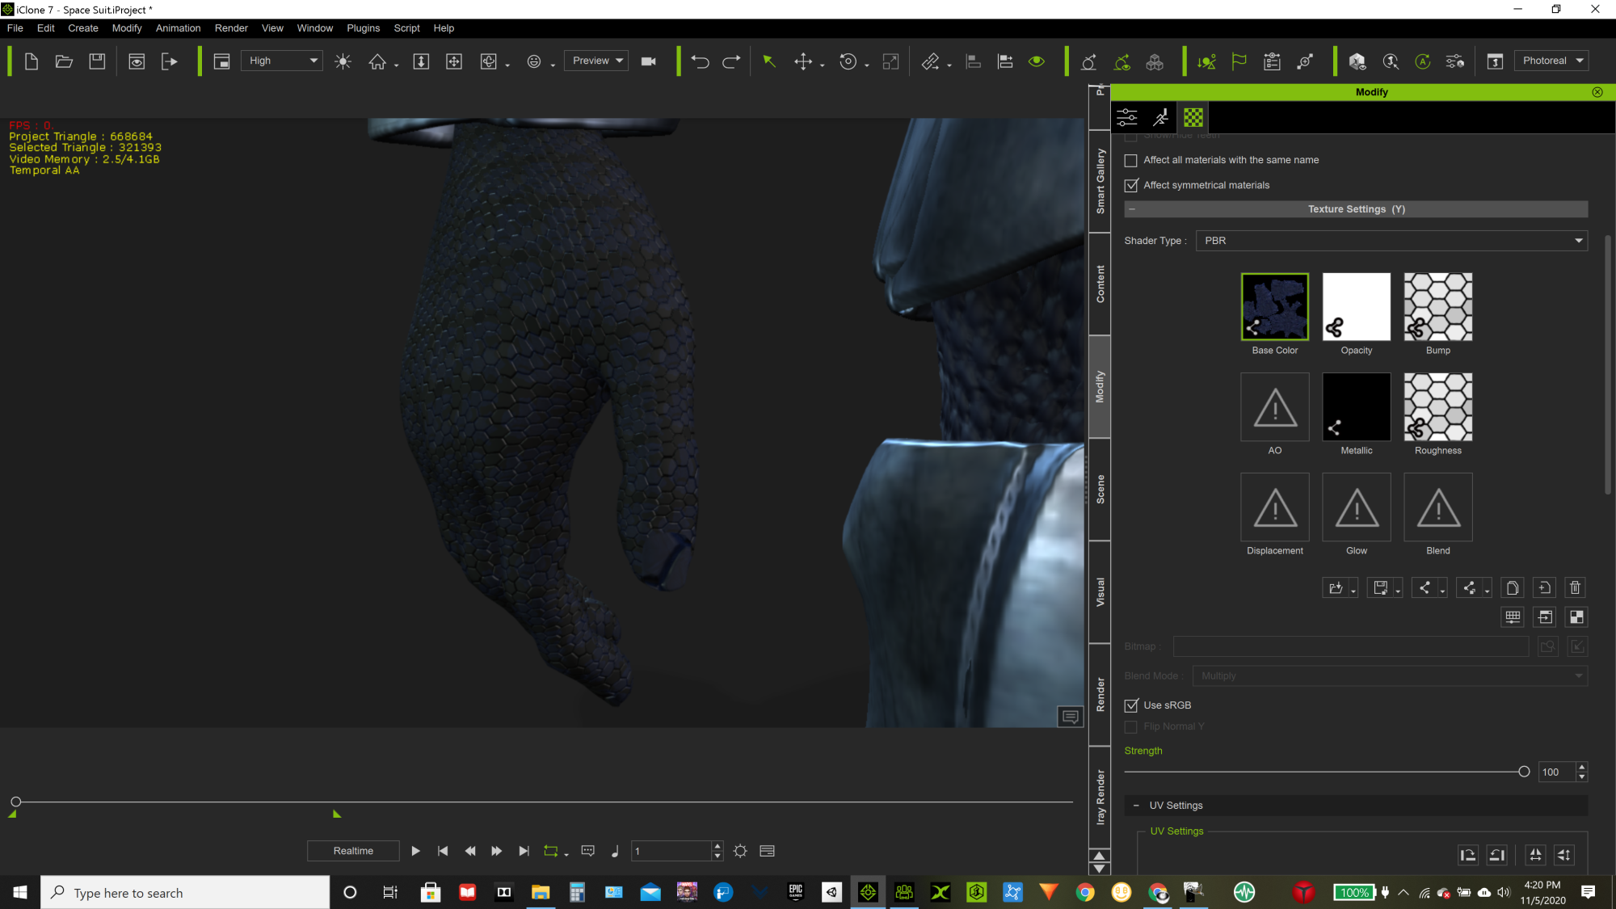This screenshot has height=909, width=1616.
Task: Collapse the UV Settings section
Action: 1136,806
